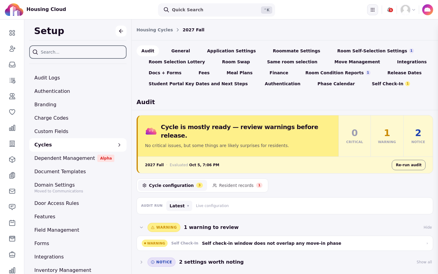
Task: Open the user avatar account menu
Action: pos(408,10)
